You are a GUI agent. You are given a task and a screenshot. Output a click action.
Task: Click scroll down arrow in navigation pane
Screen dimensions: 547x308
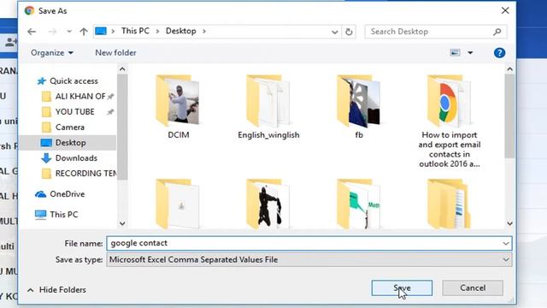pos(122,223)
